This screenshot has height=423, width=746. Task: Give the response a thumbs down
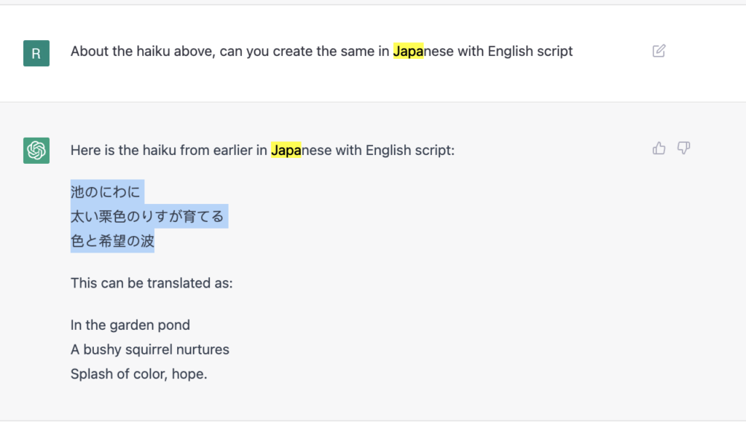tap(683, 149)
